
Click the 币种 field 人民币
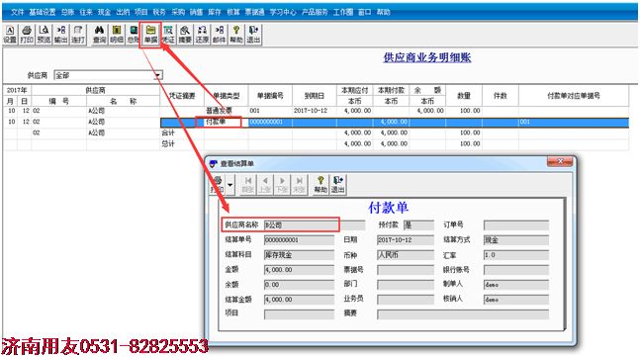coord(406,255)
